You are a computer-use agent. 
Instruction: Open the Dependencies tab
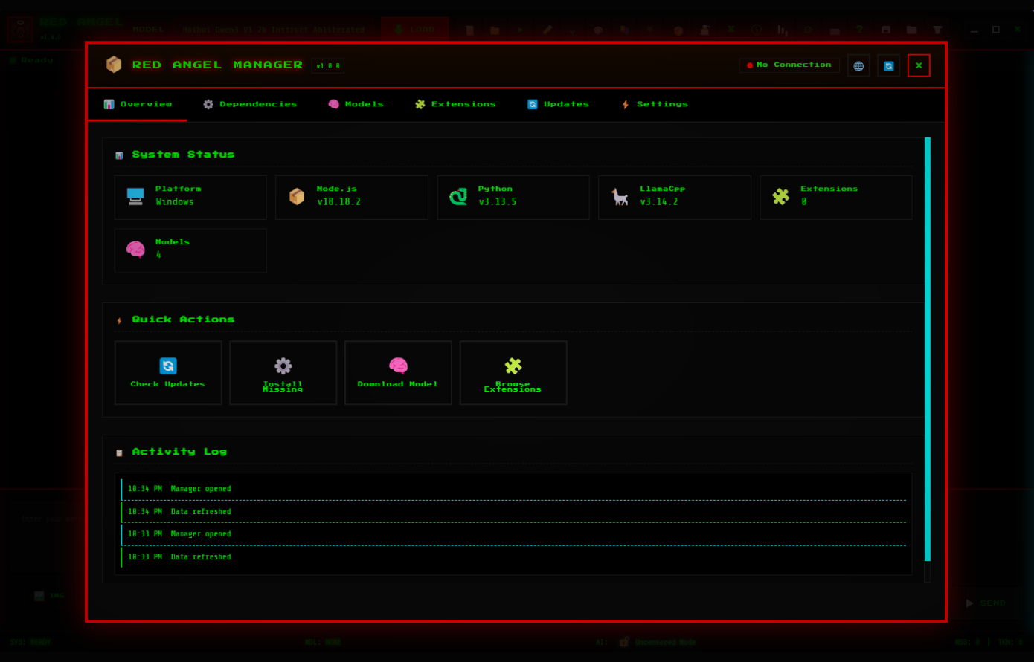[x=250, y=105]
